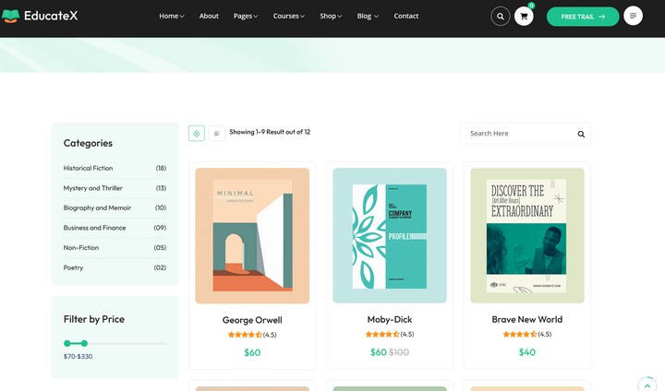Switch to grid view layout
The height and width of the screenshot is (391, 665).
click(197, 134)
